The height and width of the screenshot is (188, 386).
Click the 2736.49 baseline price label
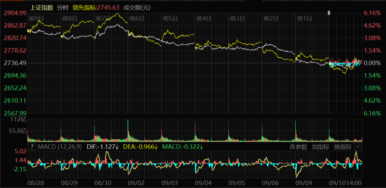pyautogui.click(x=14, y=63)
